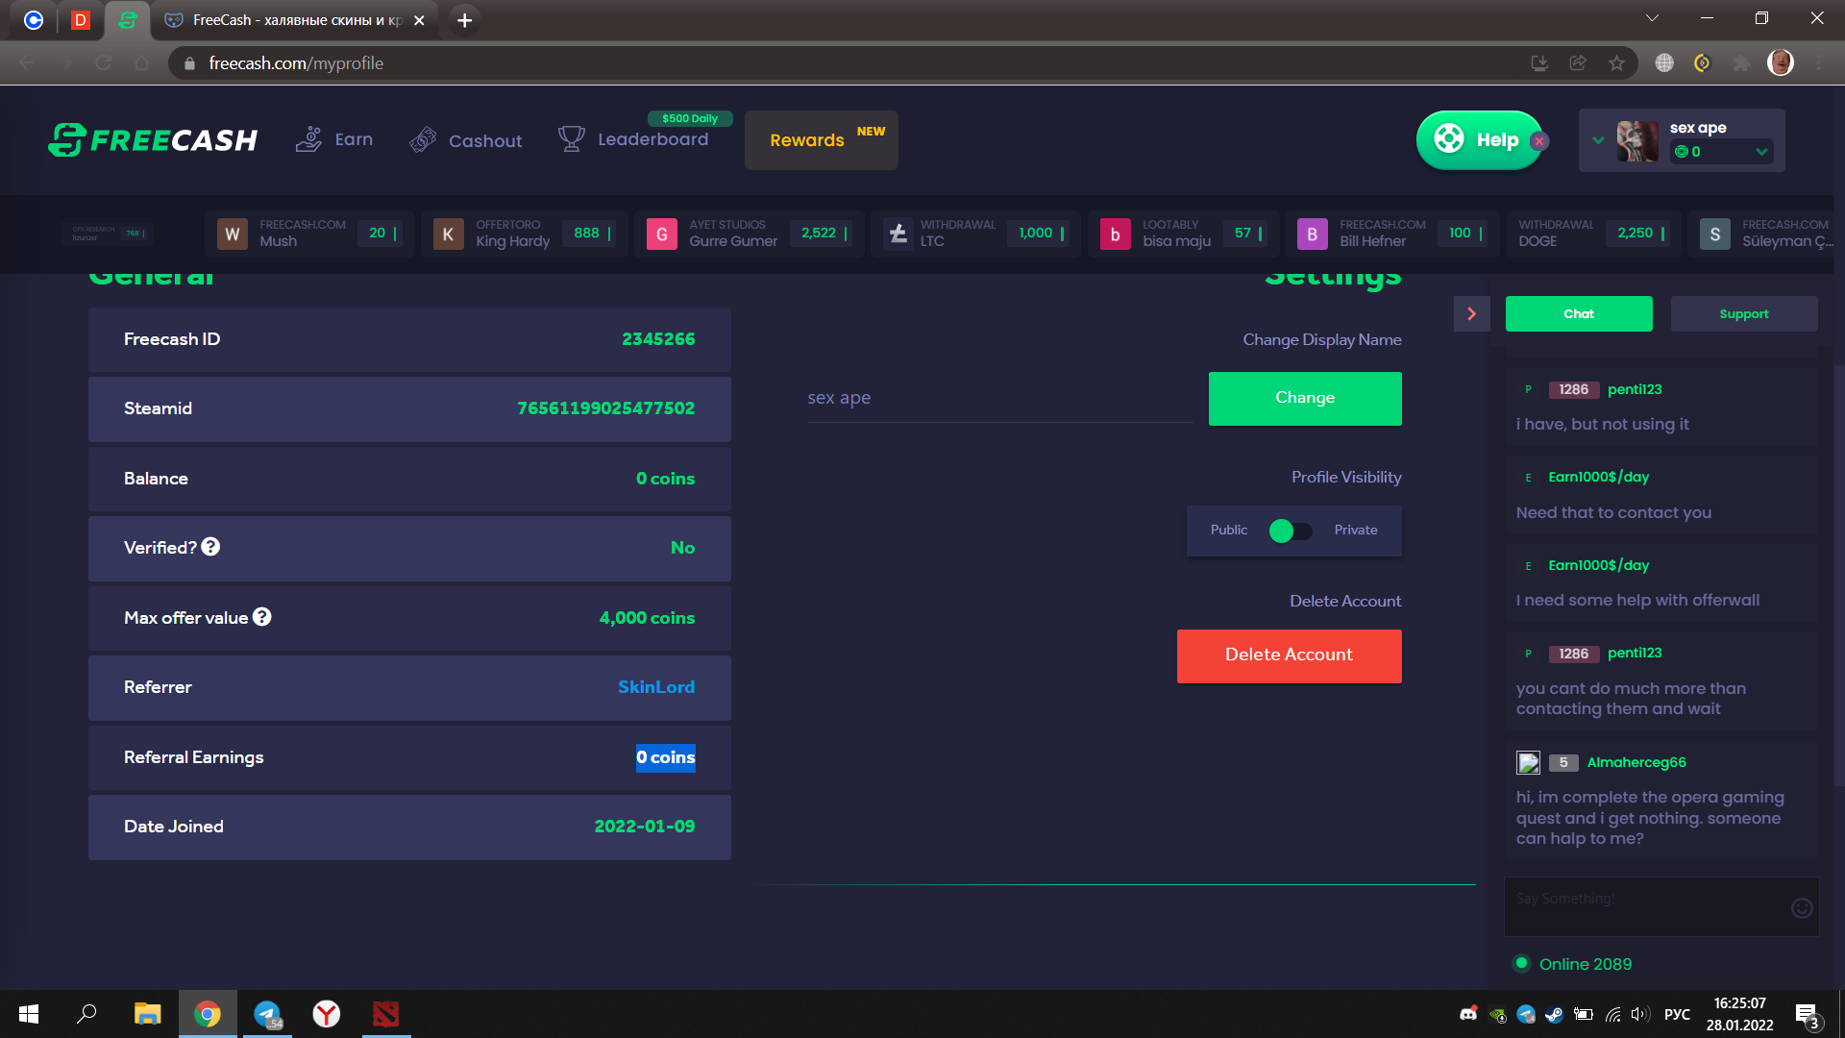Screen dimensions: 1845x1038
Task: Click the highlighted Referral Earnings 0 coins
Action: point(666,757)
